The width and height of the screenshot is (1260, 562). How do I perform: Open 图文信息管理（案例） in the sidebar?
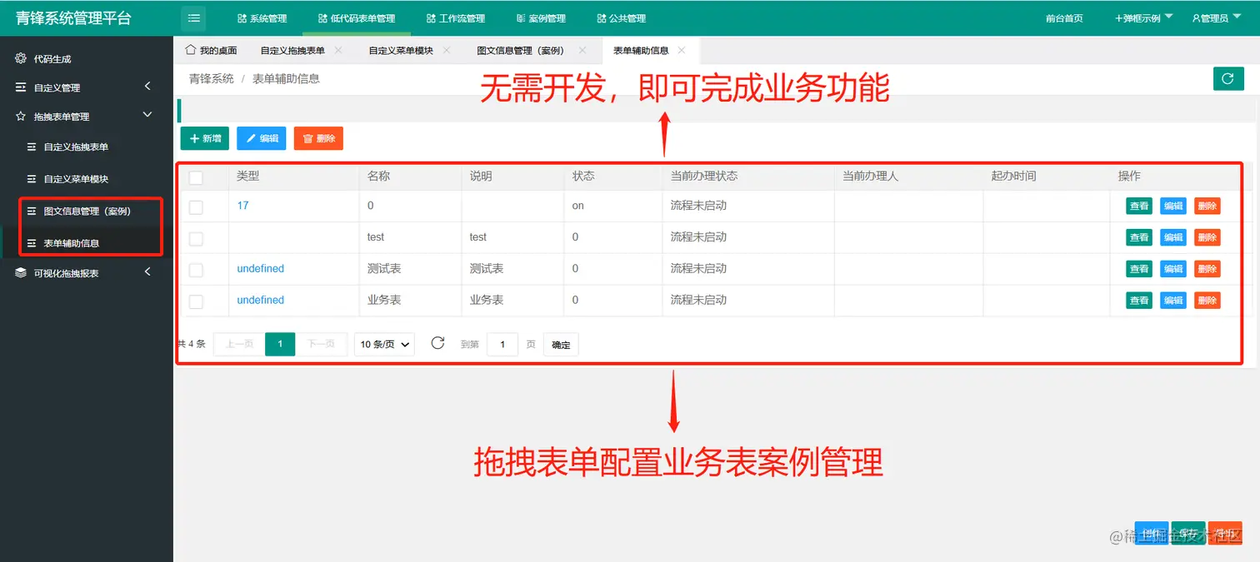(x=87, y=211)
